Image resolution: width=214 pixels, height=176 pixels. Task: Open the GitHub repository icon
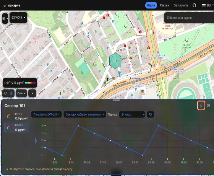[x=195, y=5]
